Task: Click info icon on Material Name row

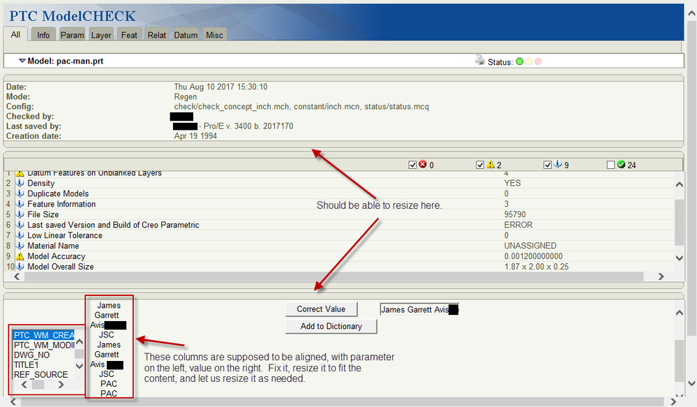Action: [x=20, y=246]
